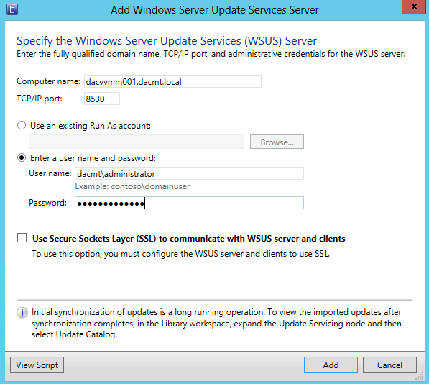Click the dialog title 'Add Windows Server Update Services Server'
Image resolution: width=429 pixels, height=384 pixels.
(215, 10)
